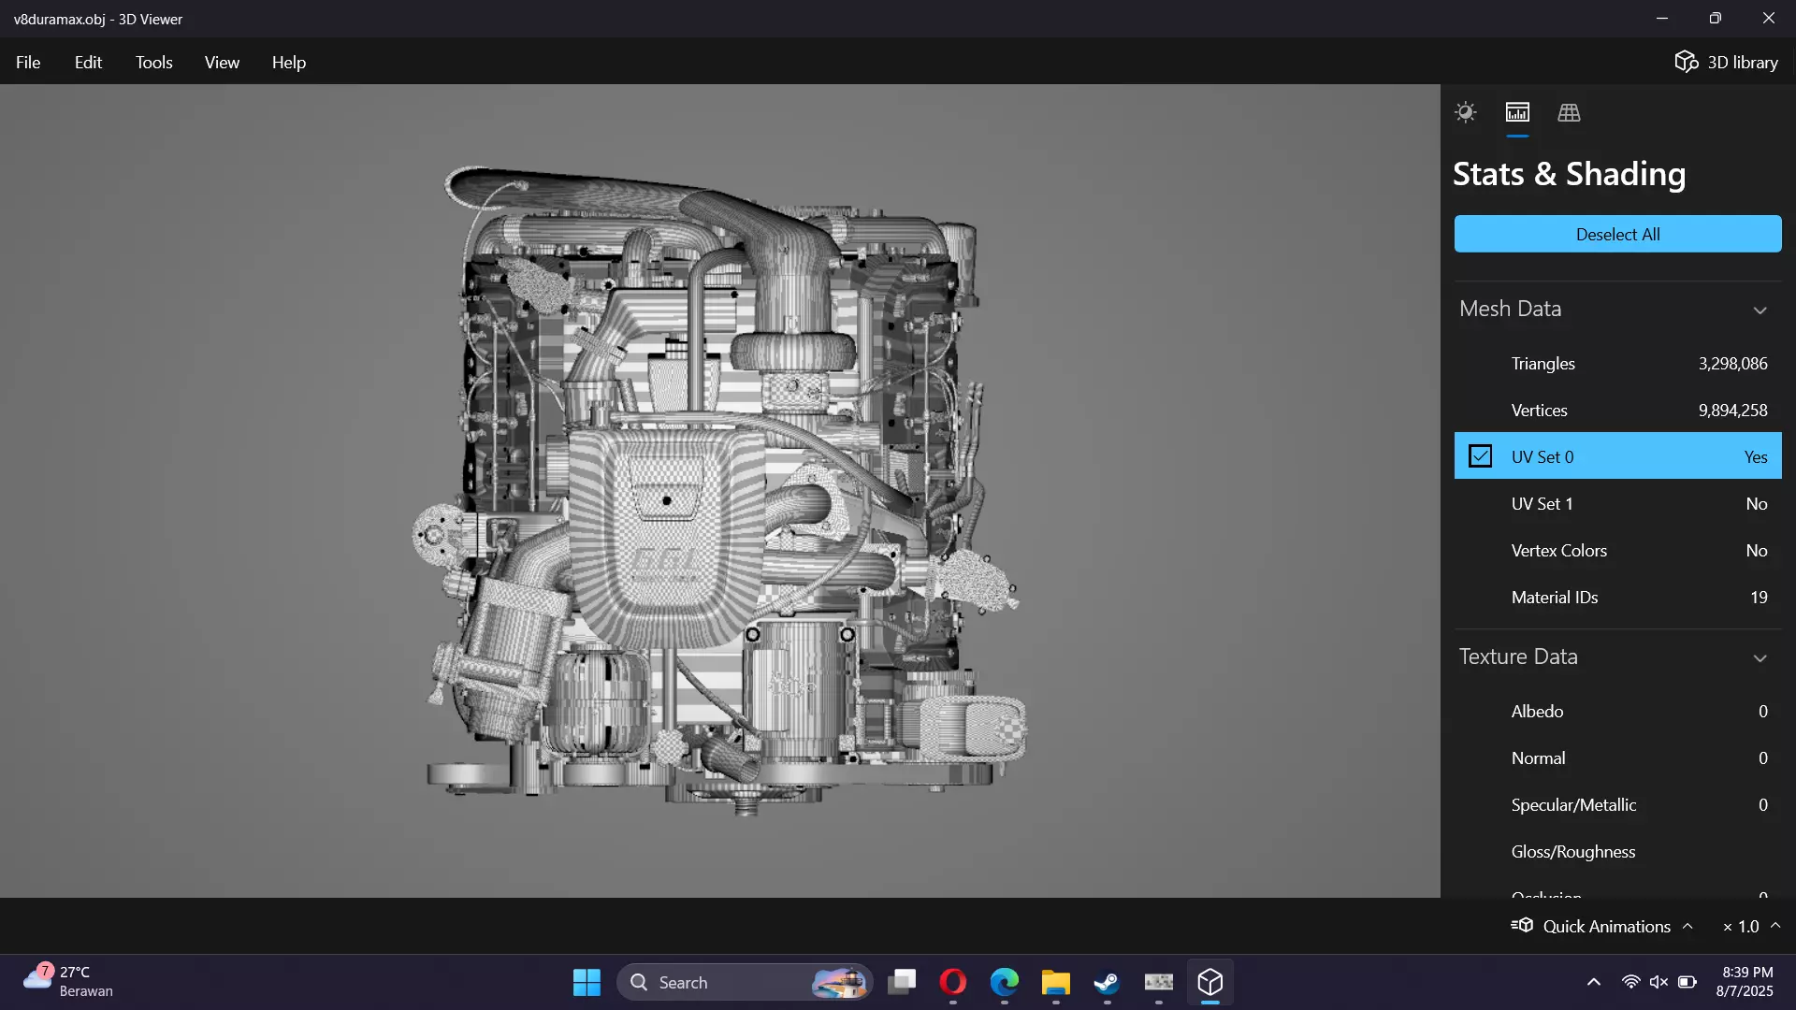Viewport: 1796px width, 1010px height.
Task: Open Wi-Fi network settings in the tray
Action: pyautogui.click(x=1630, y=982)
